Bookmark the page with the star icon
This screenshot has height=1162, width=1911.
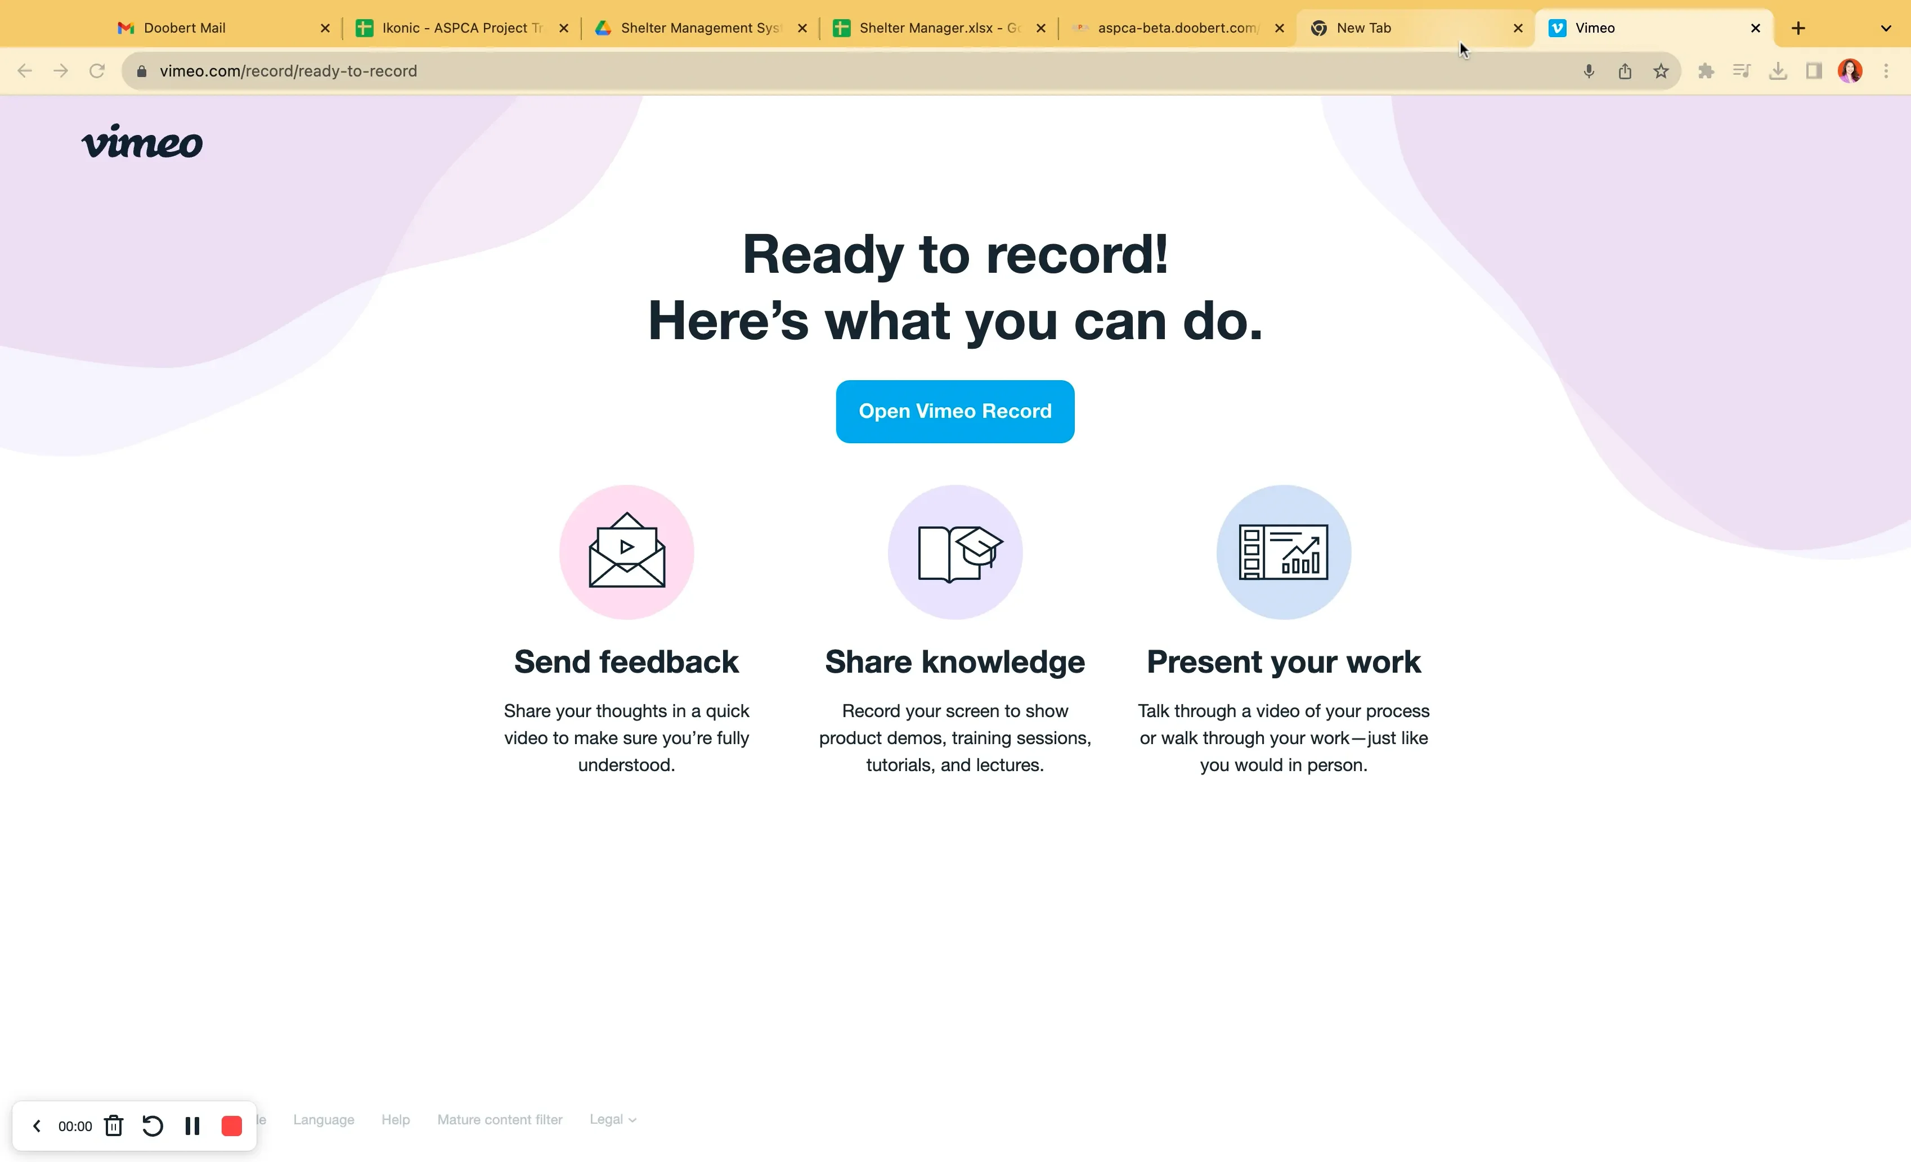pyautogui.click(x=1661, y=70)
